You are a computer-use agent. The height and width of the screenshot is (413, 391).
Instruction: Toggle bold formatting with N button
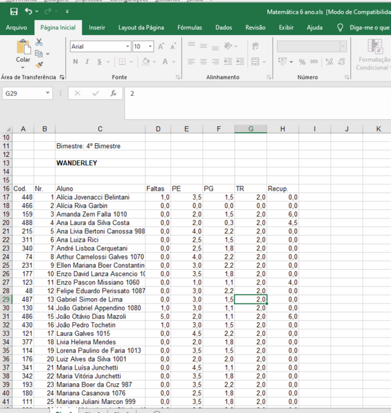[76, 62]
